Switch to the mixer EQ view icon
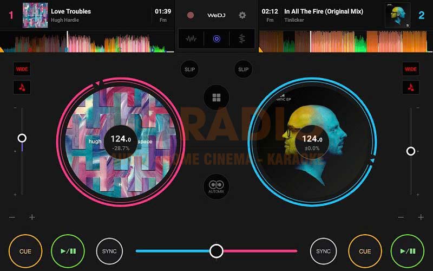433x271 pixels. coord(241,39)
